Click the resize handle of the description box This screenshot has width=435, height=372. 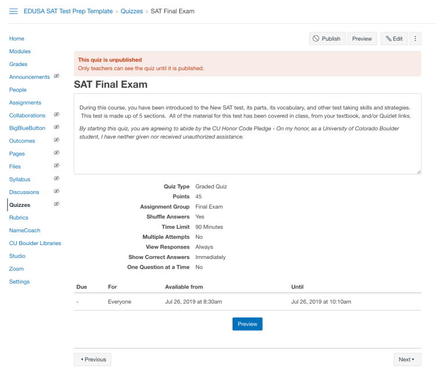(x=419, y=172)
